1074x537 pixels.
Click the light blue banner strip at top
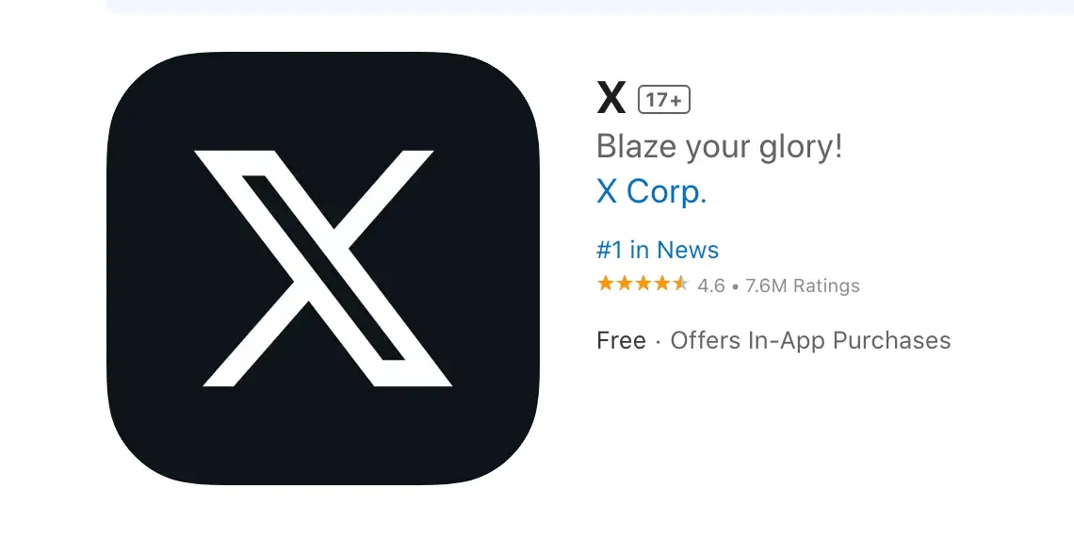[591, 7]
